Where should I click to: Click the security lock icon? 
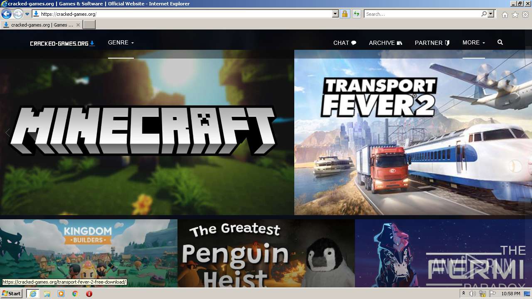point(345,14)
